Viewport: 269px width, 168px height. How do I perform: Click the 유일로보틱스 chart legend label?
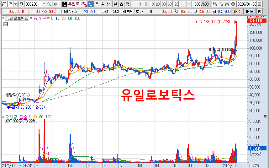(x=17, y=19)
